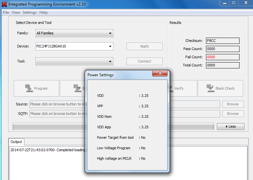
Task: Click the Low Voltage Program label
Action: (x=114, y=148)
